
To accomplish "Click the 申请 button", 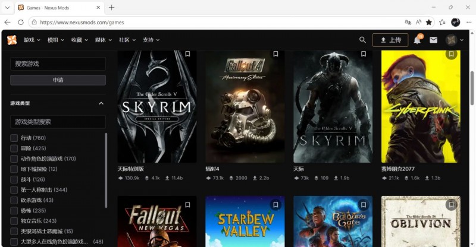I will click(58, 80).
